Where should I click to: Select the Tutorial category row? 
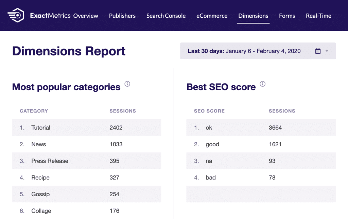pyautogui.click(x=86, y=128)
